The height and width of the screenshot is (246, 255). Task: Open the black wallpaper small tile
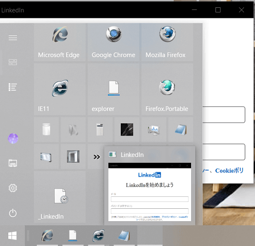(x=127, y=130)
